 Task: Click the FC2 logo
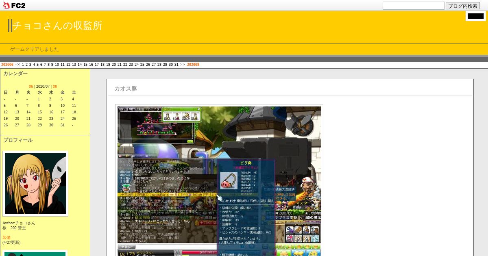[x=14, y=5]
